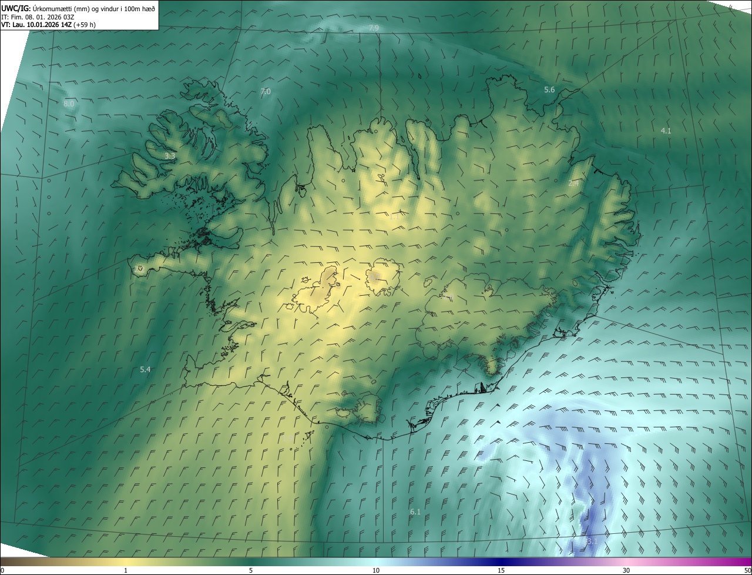Click the precipitation color scale bar
This screenshot has height=575, width=752.
point(376,561)
